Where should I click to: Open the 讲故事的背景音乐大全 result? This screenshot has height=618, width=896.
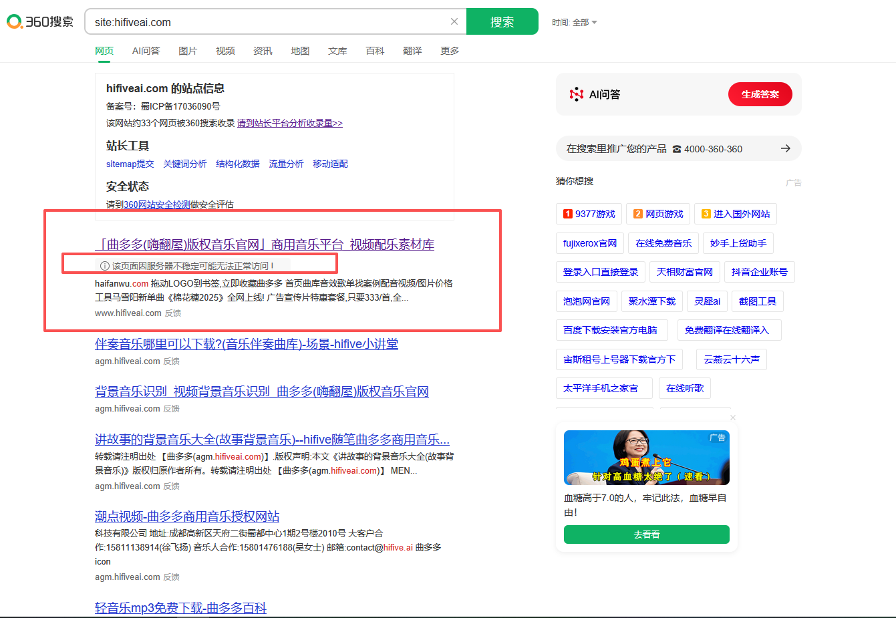click(x=272, y=440)
